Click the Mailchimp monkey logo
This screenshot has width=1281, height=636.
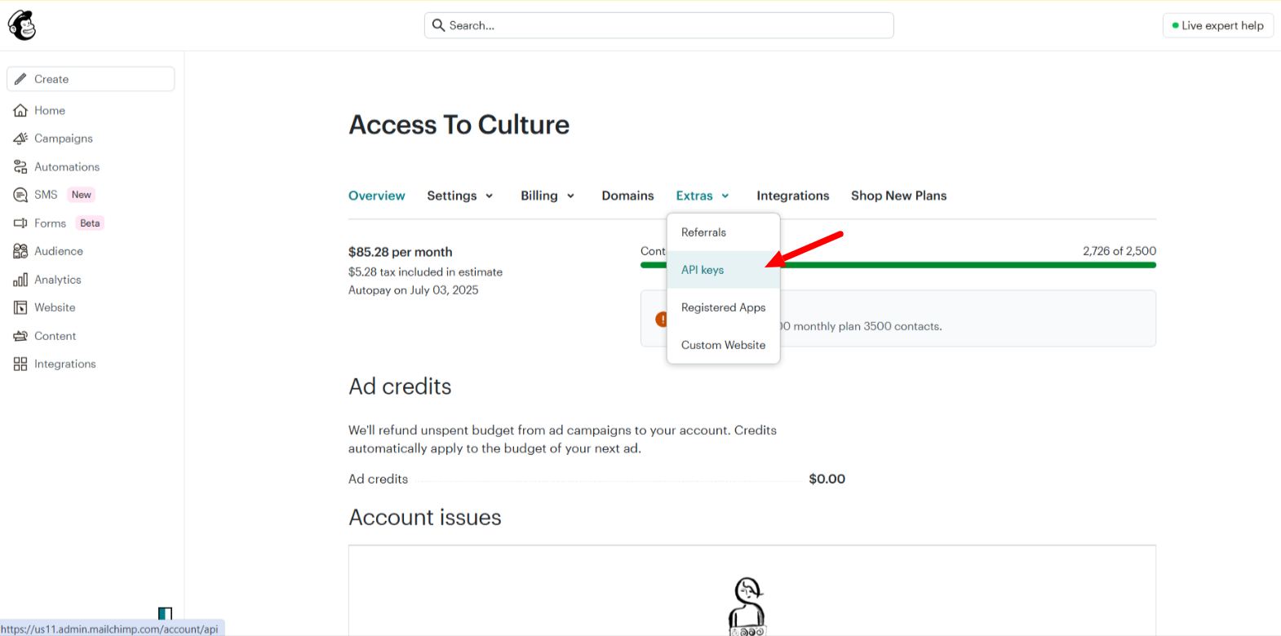(22, 25)
